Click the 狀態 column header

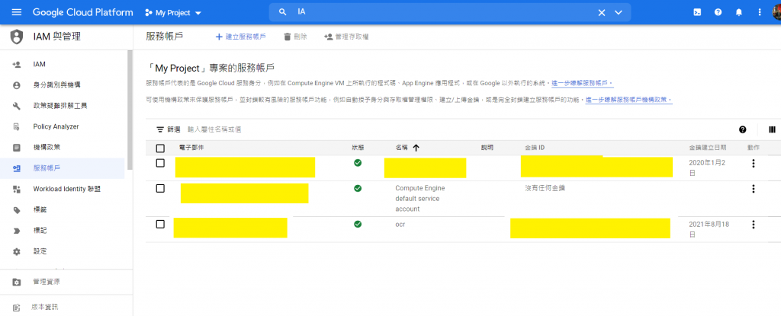coord(358,148)
